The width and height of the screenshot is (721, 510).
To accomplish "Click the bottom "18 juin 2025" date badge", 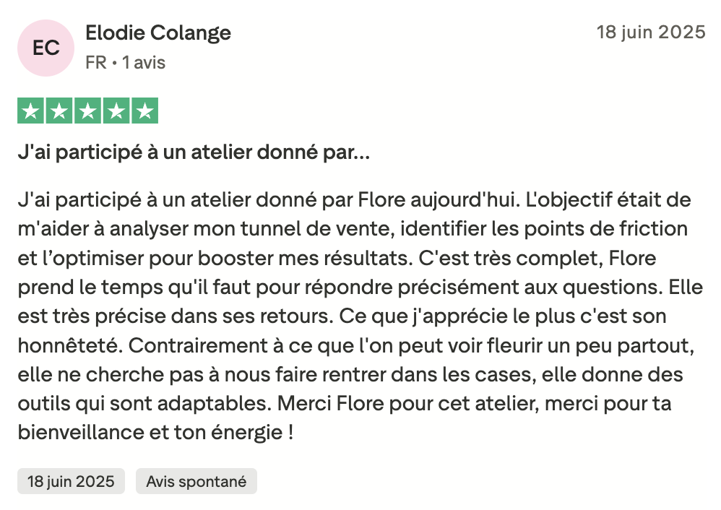I will (x=71, y=481).
